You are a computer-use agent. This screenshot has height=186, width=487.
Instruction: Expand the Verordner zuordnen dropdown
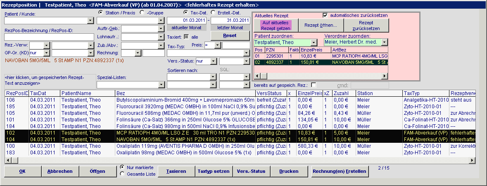point(385,42)
